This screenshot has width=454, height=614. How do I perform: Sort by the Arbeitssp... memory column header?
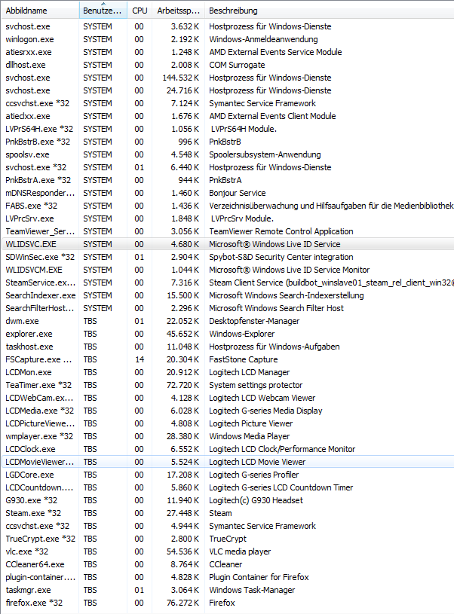click(179, 11)
